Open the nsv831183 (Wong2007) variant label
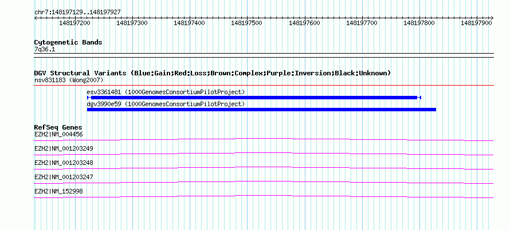This screenshot has width=510, height=230. click(x=69, y=80)
